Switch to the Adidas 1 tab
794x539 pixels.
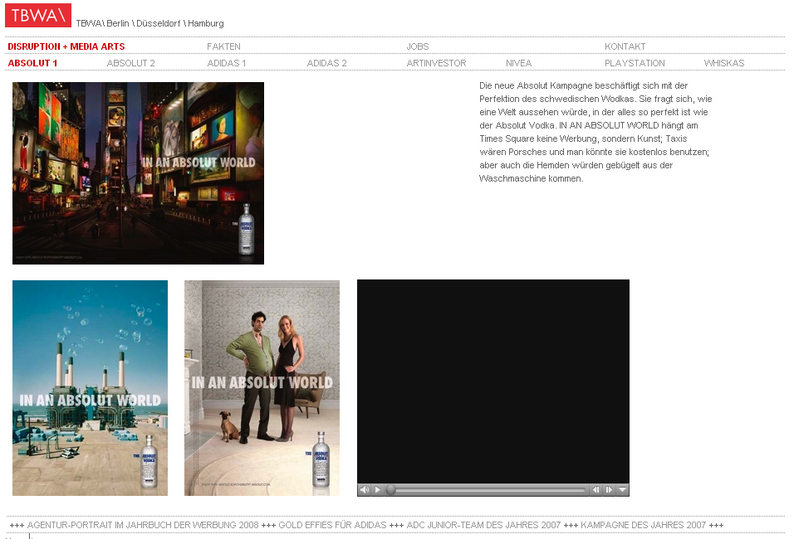pos(227,63)
